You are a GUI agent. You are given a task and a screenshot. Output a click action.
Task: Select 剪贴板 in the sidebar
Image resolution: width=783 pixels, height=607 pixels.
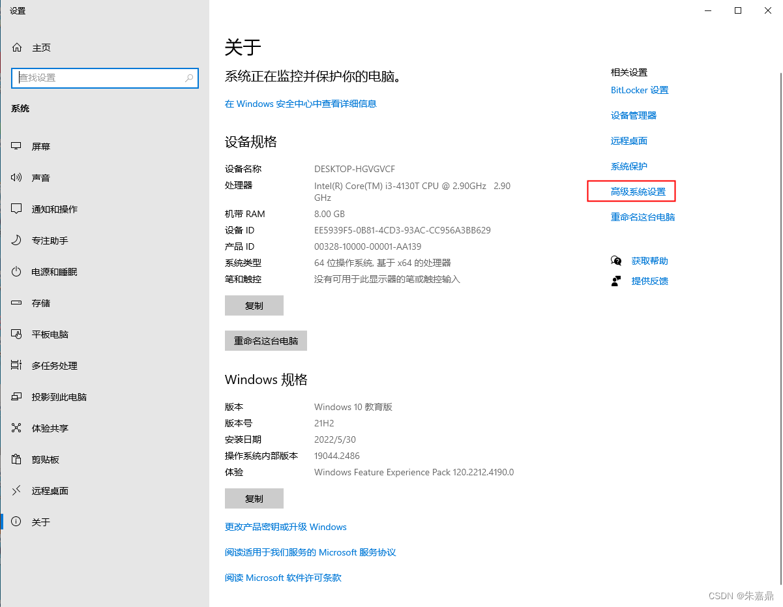pos(104,460)
